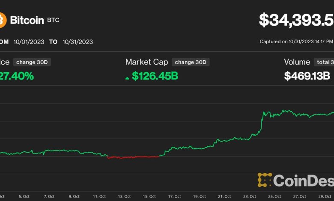
Task: Click the 'Captured on 10/31/2023' timestamp
Action: pos(296,41)
